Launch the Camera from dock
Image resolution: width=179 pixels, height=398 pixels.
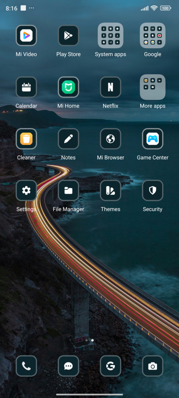coord(153,366)
